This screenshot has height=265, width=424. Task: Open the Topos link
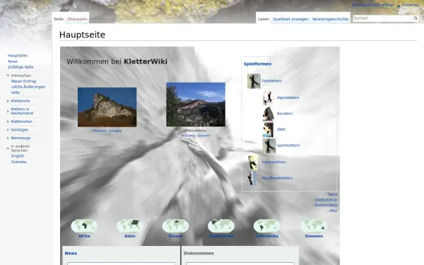point(333,194)
